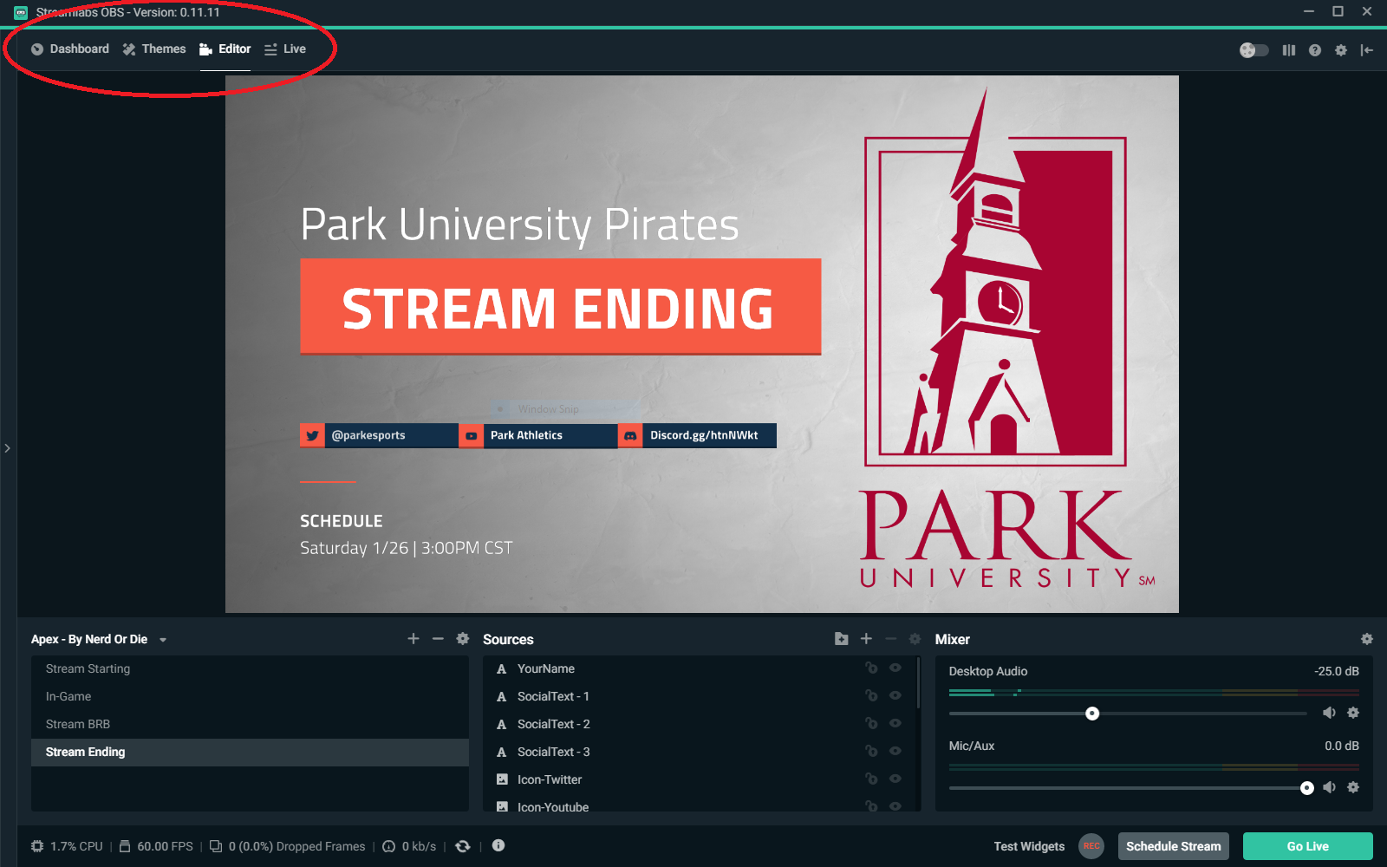The image size is (1387, 867).
Task: Lock the YourName source
Action: click(871, 668)
